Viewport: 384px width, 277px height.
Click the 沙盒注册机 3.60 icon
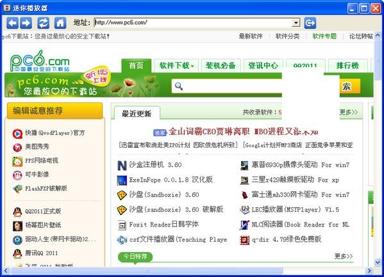tap(122, 165)
